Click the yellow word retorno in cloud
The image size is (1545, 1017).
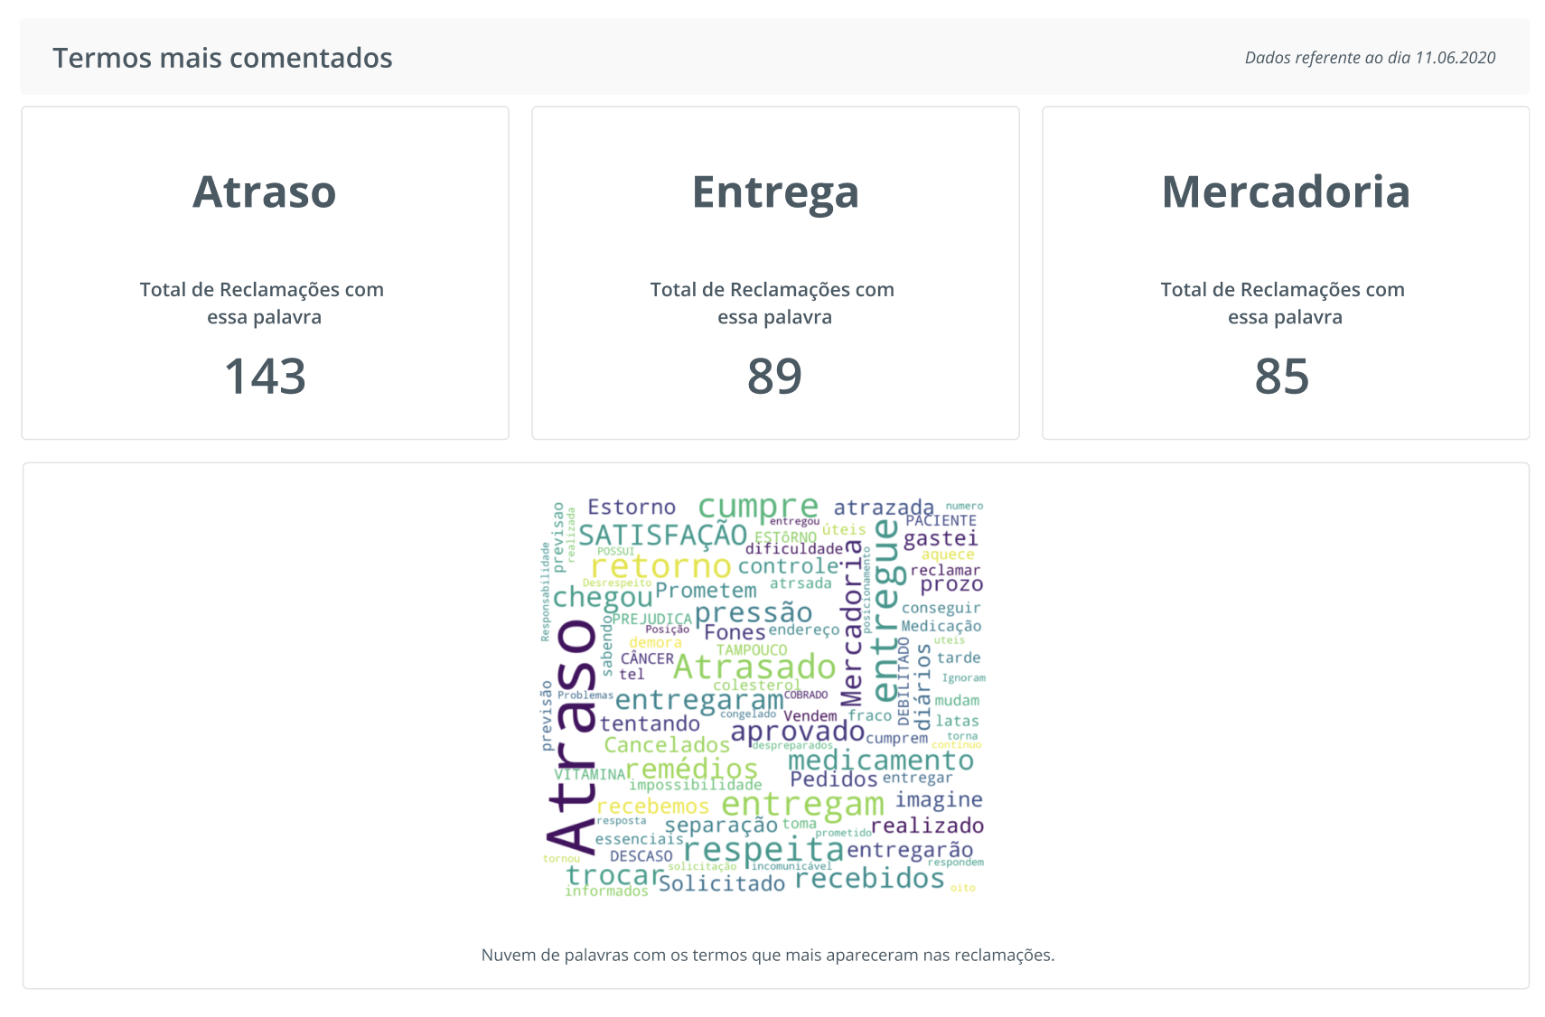coord(660,566)
